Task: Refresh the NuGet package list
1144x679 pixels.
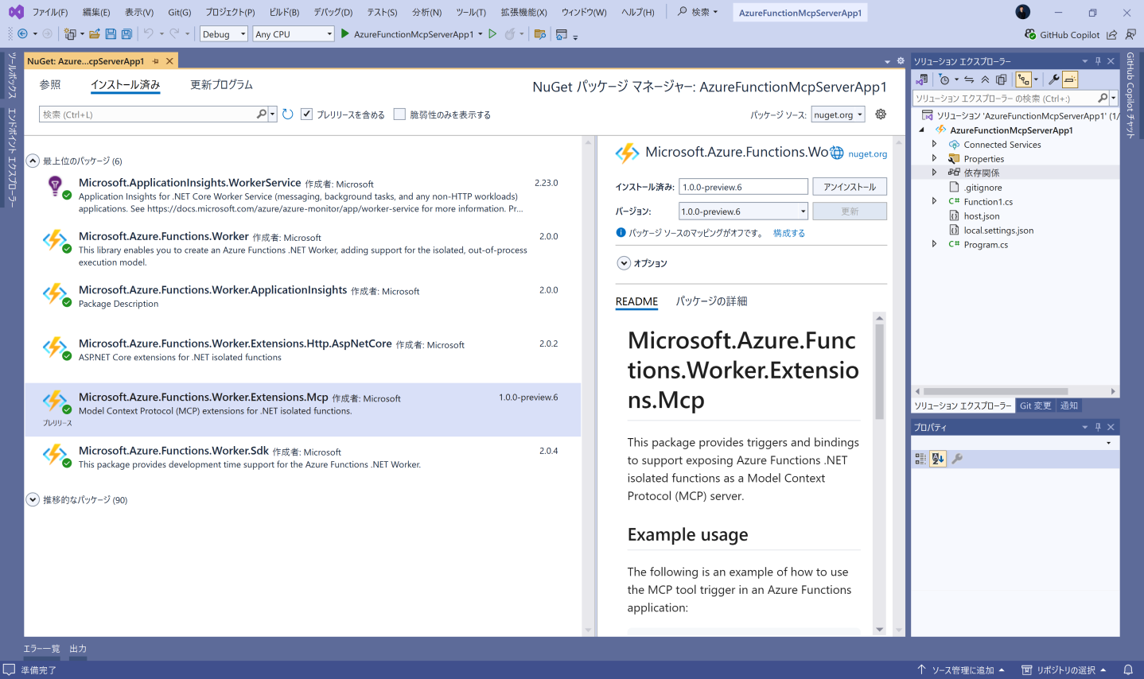Action: point(288,114)
